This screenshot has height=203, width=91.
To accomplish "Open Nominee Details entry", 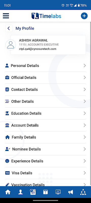I will pyautogui.click(x=45, y=149).
